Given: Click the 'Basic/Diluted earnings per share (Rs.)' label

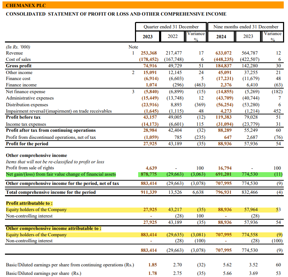Looking at the screenshot, I should coord(44,273).
